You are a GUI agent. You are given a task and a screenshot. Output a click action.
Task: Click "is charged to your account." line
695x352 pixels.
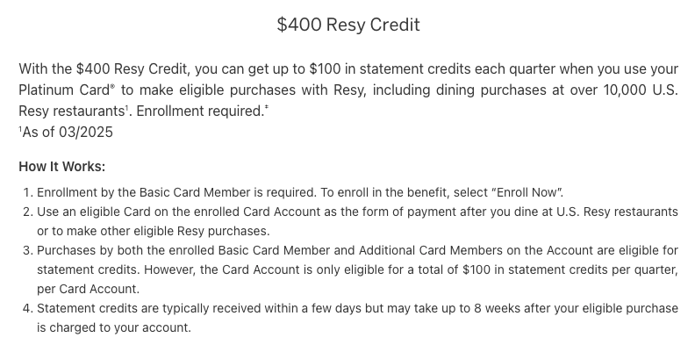tap(114, 327)
